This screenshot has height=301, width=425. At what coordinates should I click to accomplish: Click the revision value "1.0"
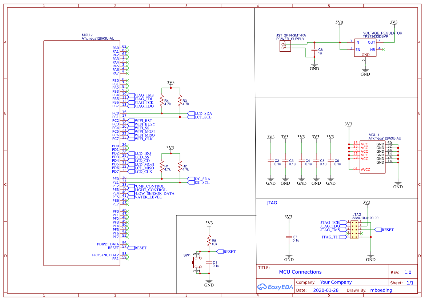click(408, 272)
